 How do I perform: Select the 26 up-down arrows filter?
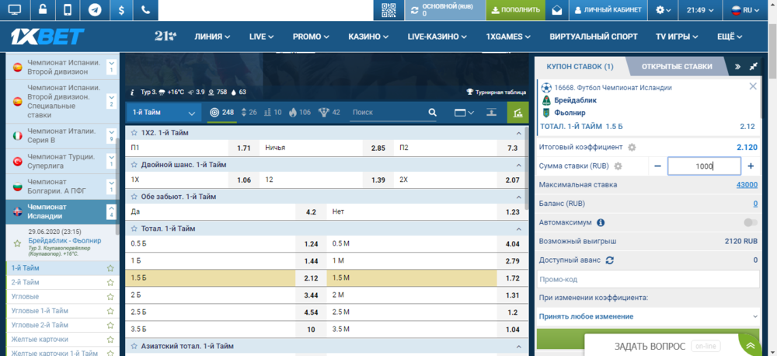coord(249,113)
